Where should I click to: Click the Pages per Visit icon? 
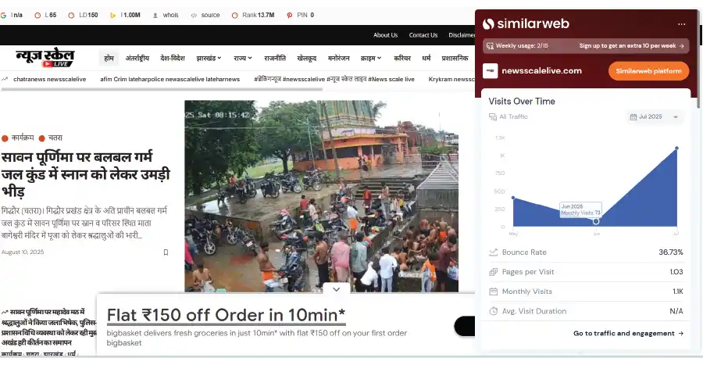[x=493, y=272]
